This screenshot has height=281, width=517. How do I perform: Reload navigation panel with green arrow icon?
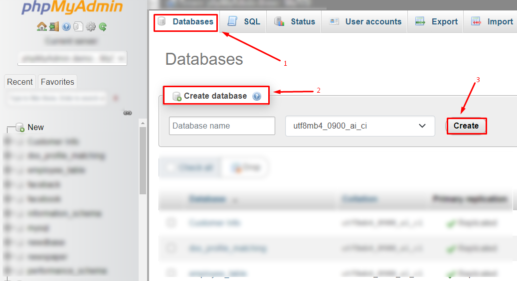[103, 27]
